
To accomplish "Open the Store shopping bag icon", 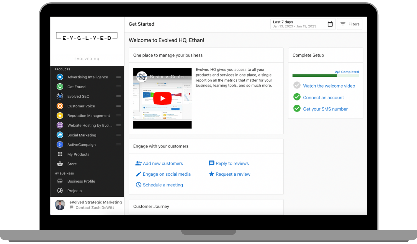I will pos(60,164).
